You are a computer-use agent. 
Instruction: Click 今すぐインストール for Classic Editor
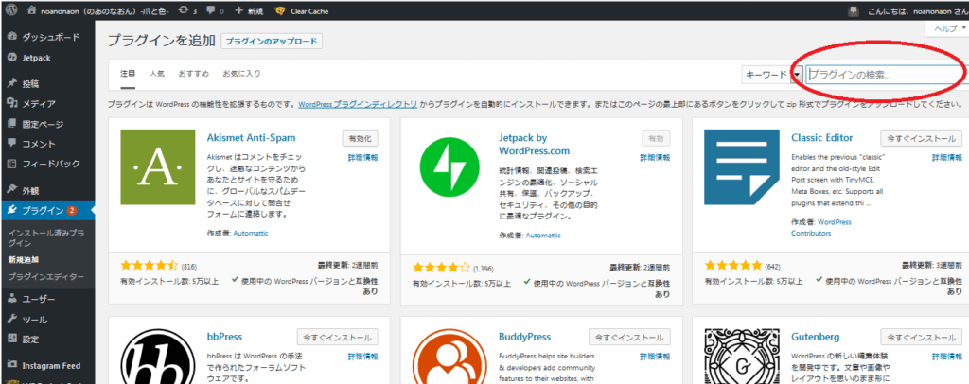[922, 138]
